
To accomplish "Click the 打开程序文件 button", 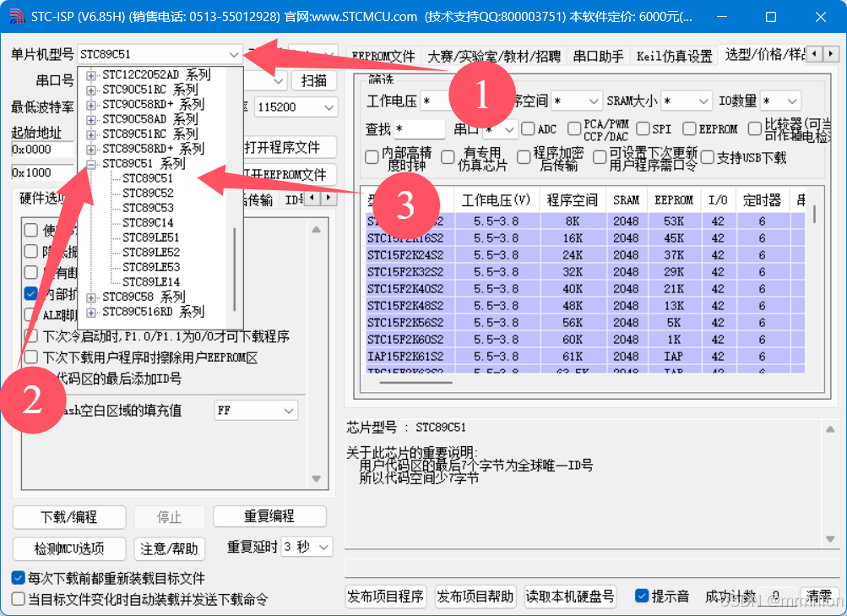I will click(x=290, y=147).
